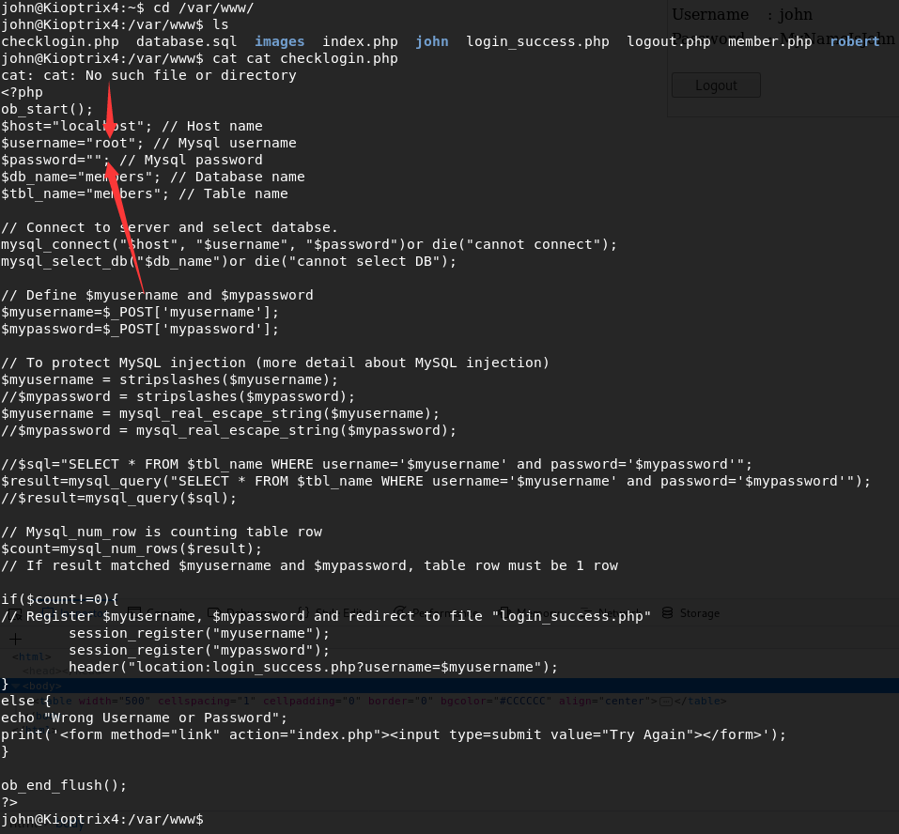Select the html node in the inspector
This screenshot has height=834, width=899.
pos(30,656)
